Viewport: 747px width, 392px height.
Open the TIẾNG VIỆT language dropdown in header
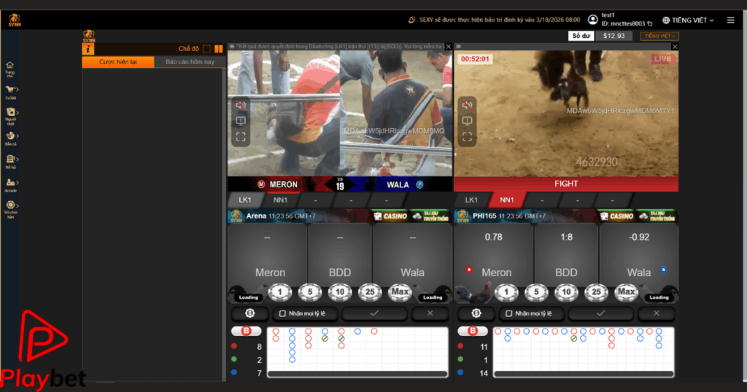coord(688,20)
